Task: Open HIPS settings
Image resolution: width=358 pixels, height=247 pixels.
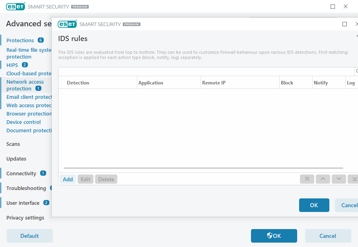Action: tap(12, 65)
